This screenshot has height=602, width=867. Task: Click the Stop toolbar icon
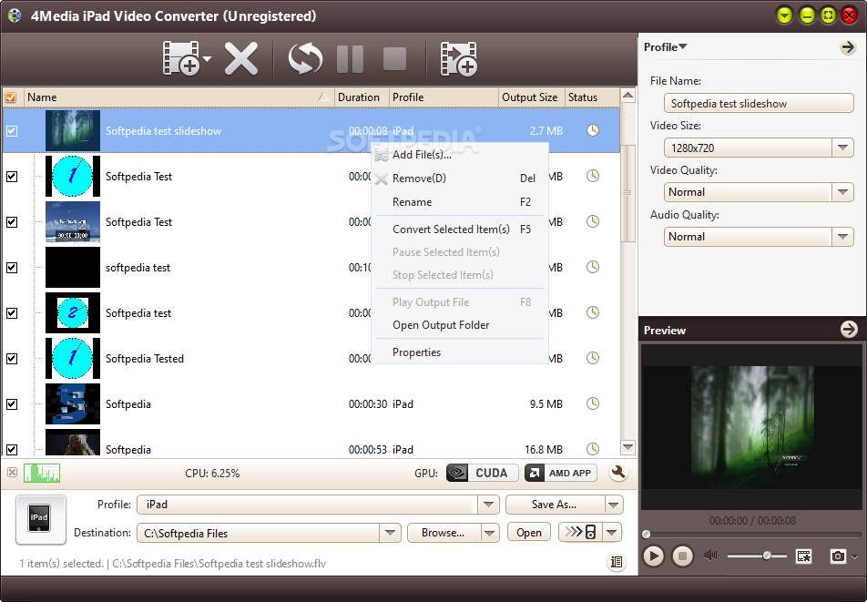click(x=394, y=58)
